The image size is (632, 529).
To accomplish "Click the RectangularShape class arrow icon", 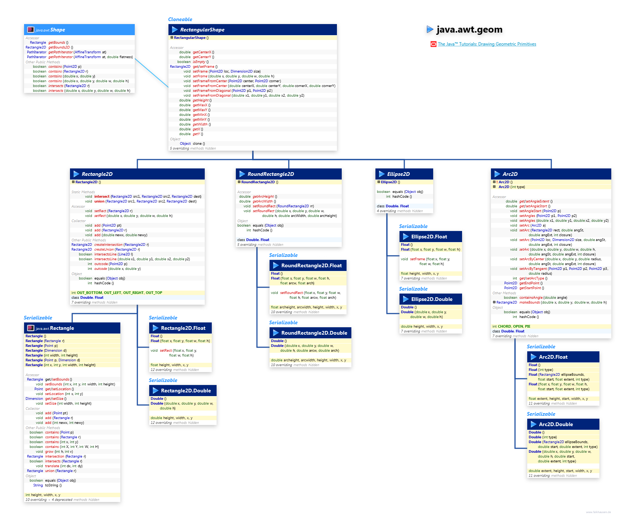I will pos(175,30).
